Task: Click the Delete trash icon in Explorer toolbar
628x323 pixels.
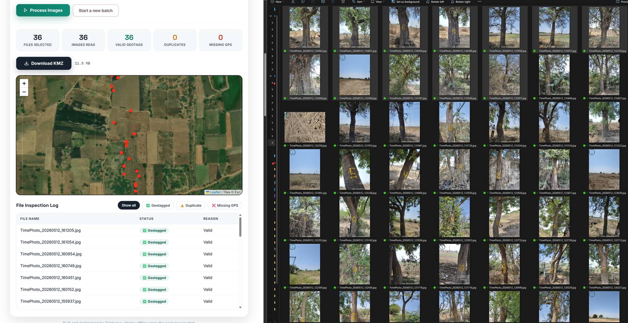Action: pyautogui.click(x=343, y=2)
